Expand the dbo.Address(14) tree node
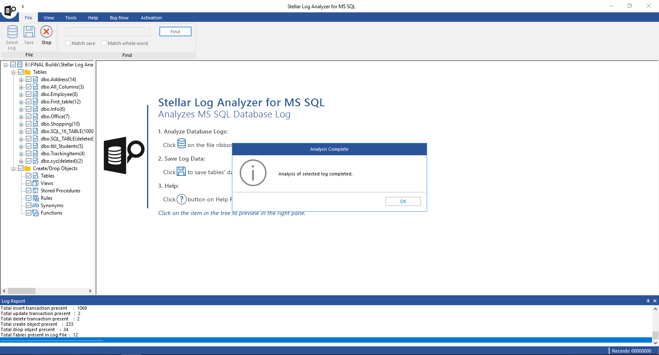 [x=21, y=80]
